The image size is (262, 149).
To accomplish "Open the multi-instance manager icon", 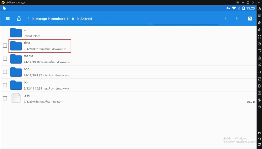I will [x=259, y=51].
